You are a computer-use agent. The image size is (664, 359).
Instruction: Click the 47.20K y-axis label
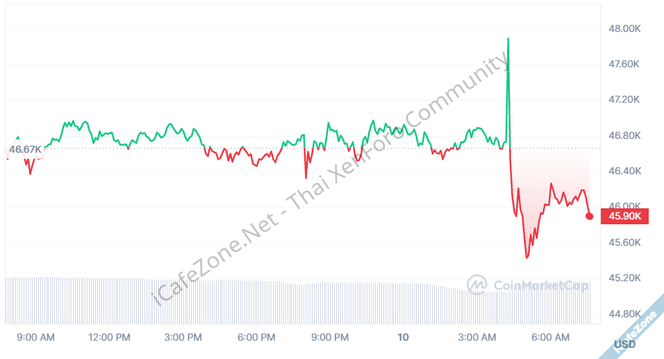pos(623,100)
